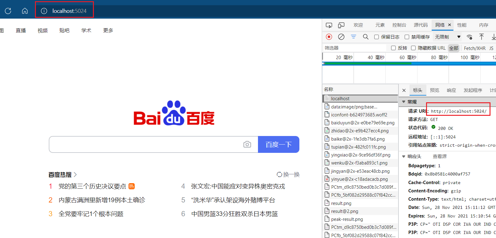Select the wenku@2x-f3aba893c1.png request

pyautogui.click(x=360, y=163)
